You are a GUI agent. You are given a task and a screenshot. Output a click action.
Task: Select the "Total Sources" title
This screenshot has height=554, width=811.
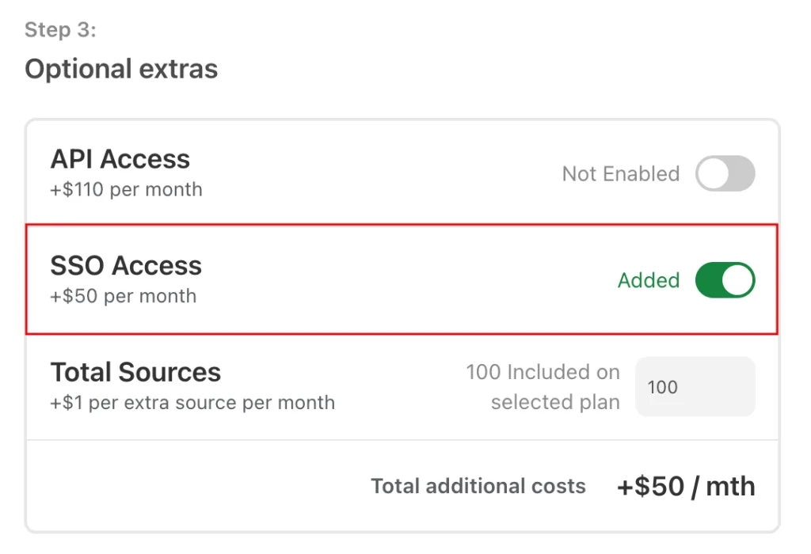[x=135, y=372]
